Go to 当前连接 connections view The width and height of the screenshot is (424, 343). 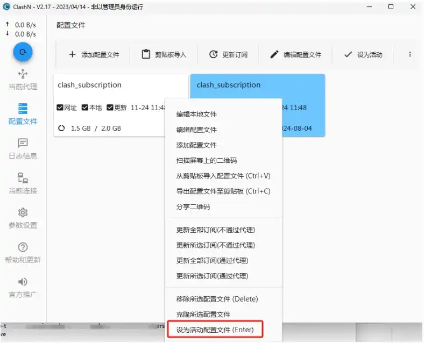(23, 183)
